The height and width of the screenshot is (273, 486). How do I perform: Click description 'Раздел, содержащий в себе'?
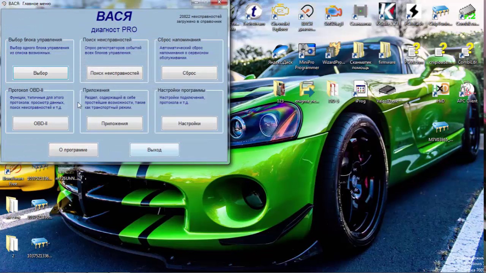point(115,102)
